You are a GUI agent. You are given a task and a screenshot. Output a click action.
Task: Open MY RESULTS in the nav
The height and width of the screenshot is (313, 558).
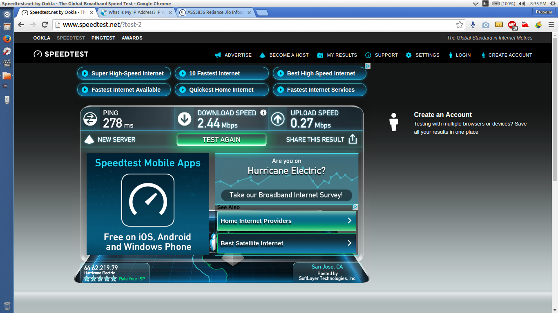point(337,55)
